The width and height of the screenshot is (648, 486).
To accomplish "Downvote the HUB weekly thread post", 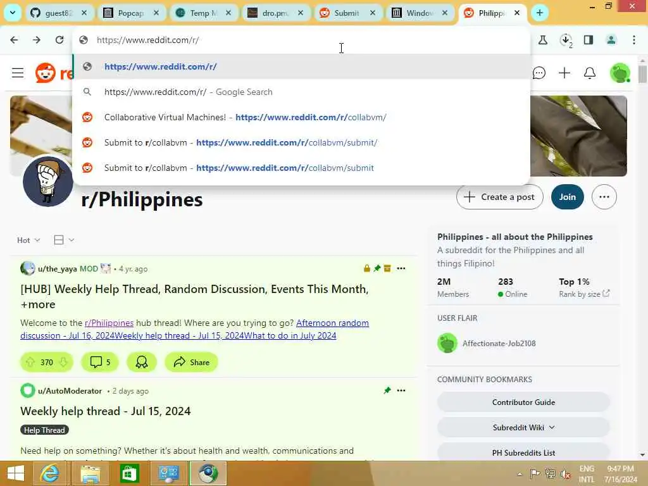I will pyautogui.click(x=63, y=362).
